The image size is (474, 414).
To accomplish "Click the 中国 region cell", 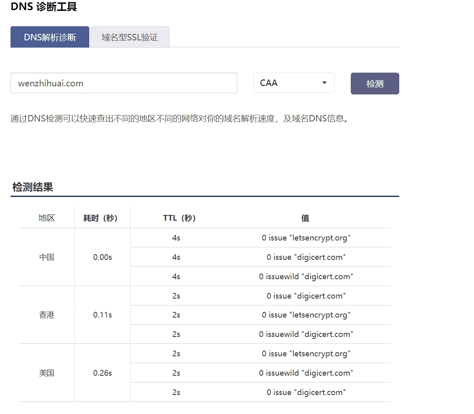I will [46, 257].
